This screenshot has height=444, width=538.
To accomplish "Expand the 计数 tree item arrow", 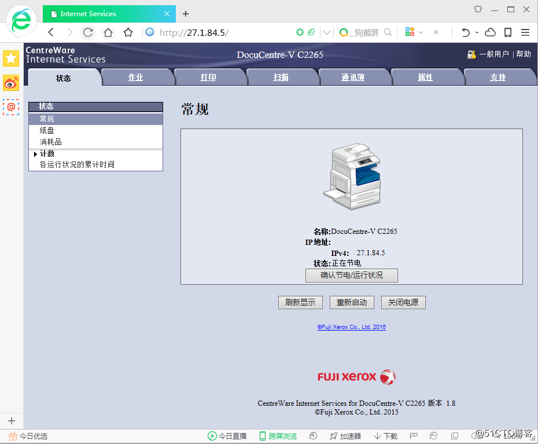I will coord(35,154).
